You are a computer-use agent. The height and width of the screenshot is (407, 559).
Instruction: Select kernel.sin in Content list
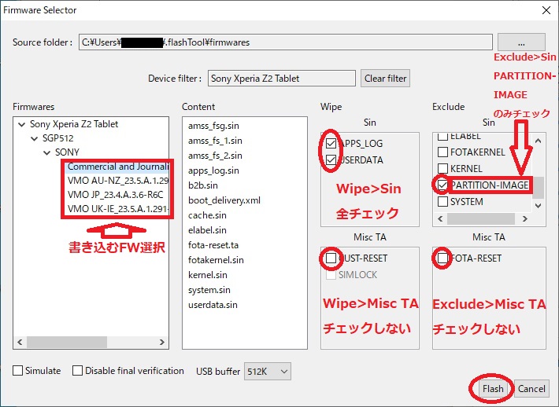pos(208,275)
